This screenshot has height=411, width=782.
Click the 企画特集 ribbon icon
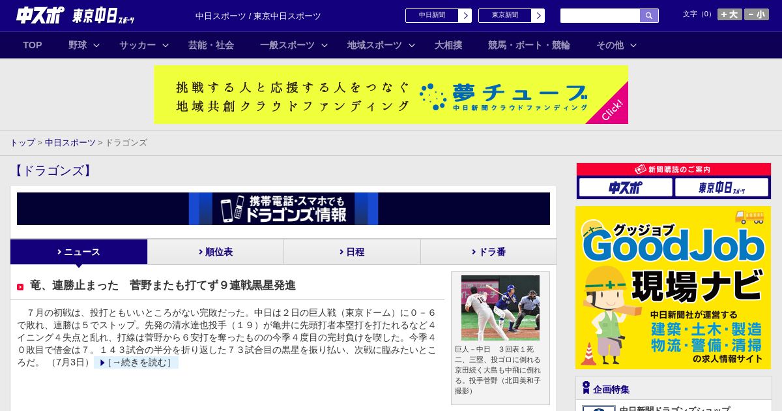point(586,388)
